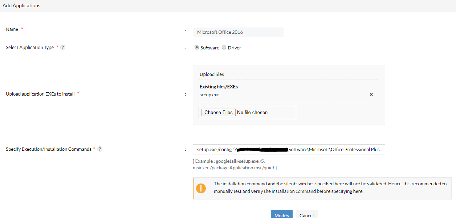Click the Modify button
This screenshot has height=218, width=456.
pyautogui.click(x=282, y=214)
